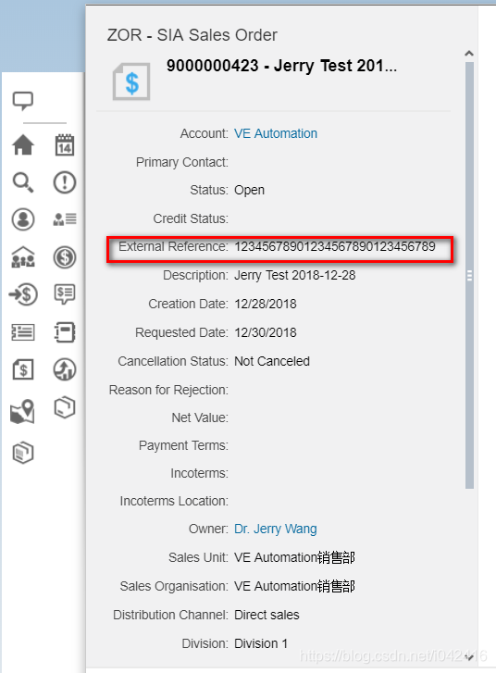
Task: Click the Creation Date 12/28/2018
Action: [x=266, y=304]
